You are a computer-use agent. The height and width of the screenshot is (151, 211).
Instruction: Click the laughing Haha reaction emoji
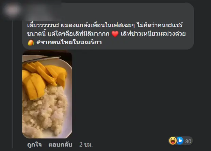(173, 141)
